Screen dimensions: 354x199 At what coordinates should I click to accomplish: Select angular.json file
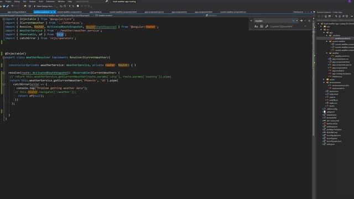[x=332, y=115]
